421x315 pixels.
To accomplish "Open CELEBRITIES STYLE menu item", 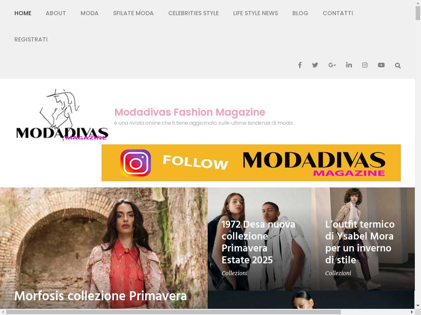I will click(x=193, y=13).
